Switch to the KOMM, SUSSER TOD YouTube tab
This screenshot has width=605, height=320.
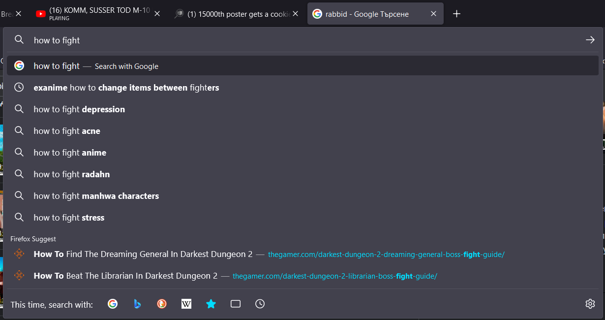pyautogui.click(x=99, y=14)
